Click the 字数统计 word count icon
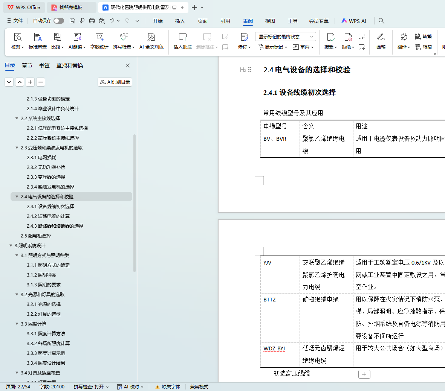The width and height of the screenshot is (445, 391). point(99,37)
